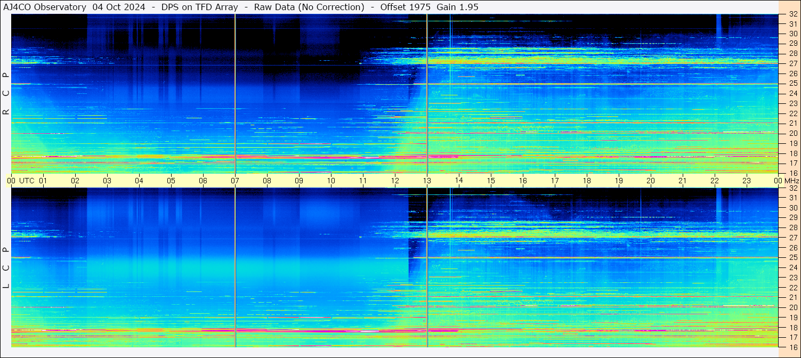Click the 'AJ4CO Observatory' title text
The image size is (801, 358).
(x=45, y=7)
